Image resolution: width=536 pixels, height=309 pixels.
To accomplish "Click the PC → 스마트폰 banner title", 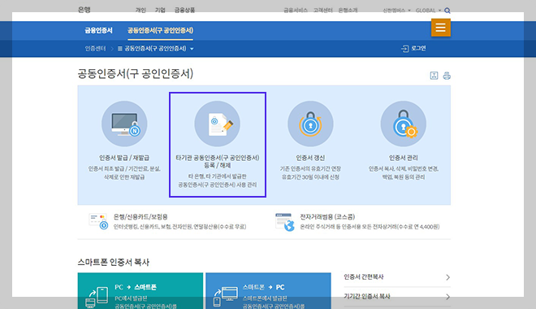I will tap(136, 287).
